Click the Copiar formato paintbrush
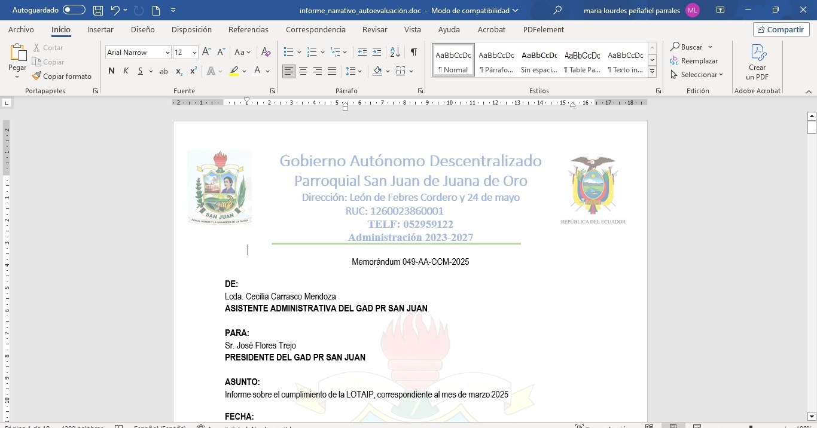 point(62,77)
